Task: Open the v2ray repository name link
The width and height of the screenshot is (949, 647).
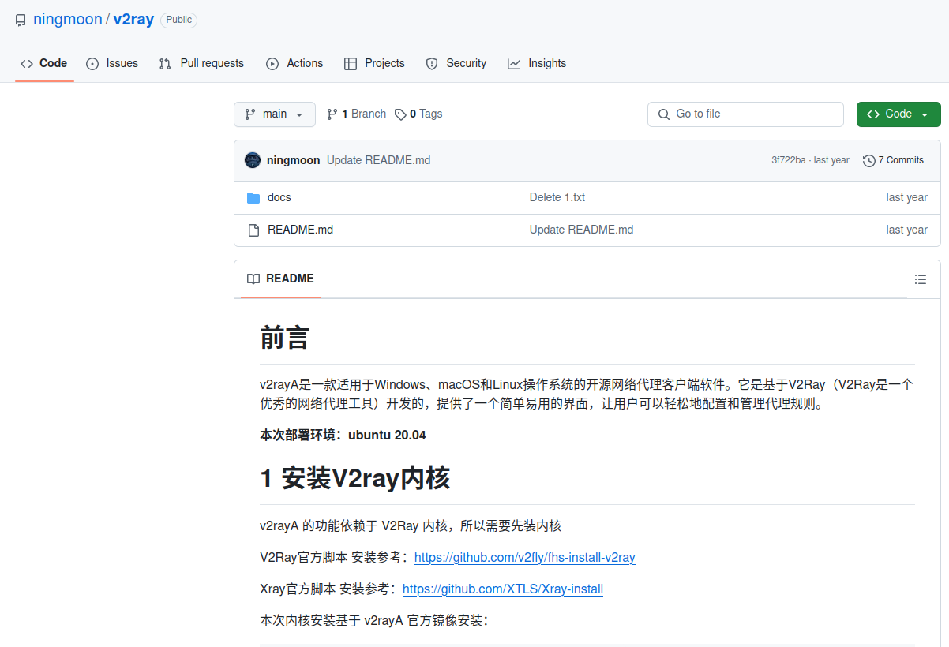Action: point(133,20)
